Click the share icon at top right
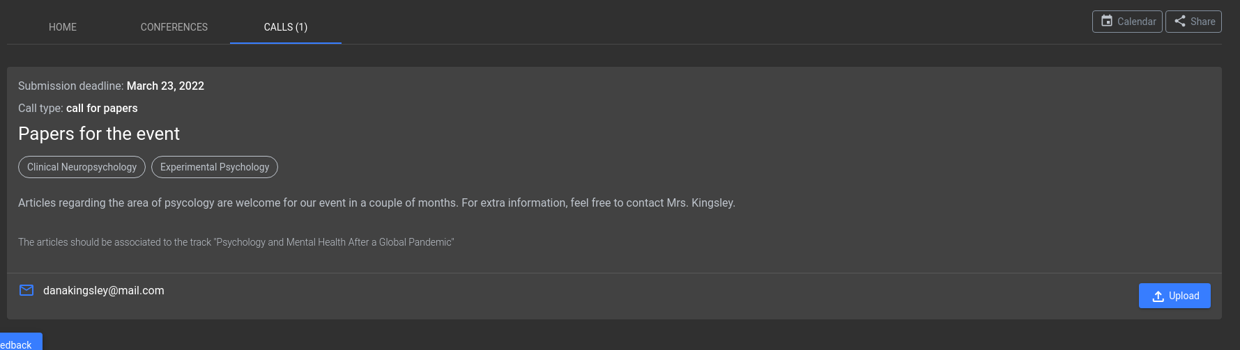 point(1180,21)
